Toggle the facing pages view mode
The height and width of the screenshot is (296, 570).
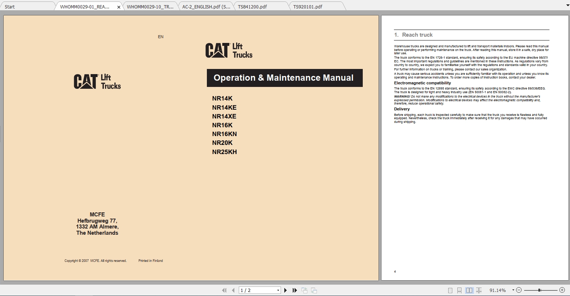click(469, 290)
